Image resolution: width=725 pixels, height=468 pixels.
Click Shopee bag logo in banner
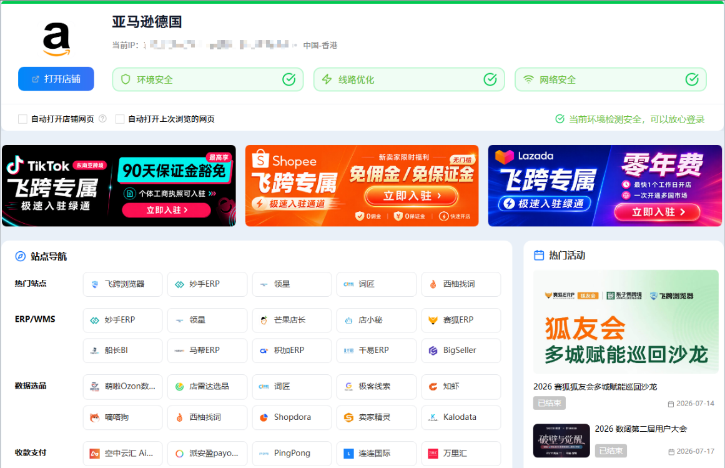pyautogui.click(x=260, y=159)
